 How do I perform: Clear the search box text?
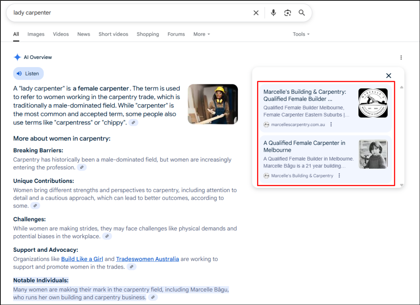[256, 13]
